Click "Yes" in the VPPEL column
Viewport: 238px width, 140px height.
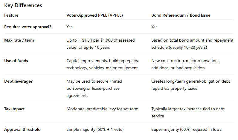pos(69,27)
